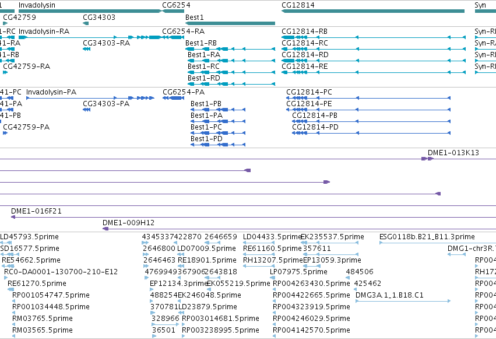The width and height of the screenshot is (496, 339).
Task: Click the CG42759 gene label
Action: click(20, 18)
